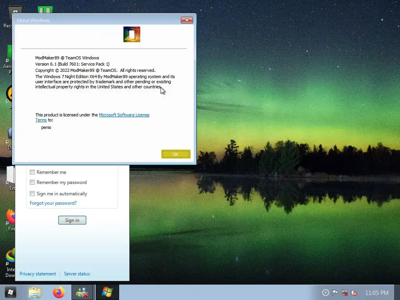Open the Start menu orb

[x=10, y=292]
